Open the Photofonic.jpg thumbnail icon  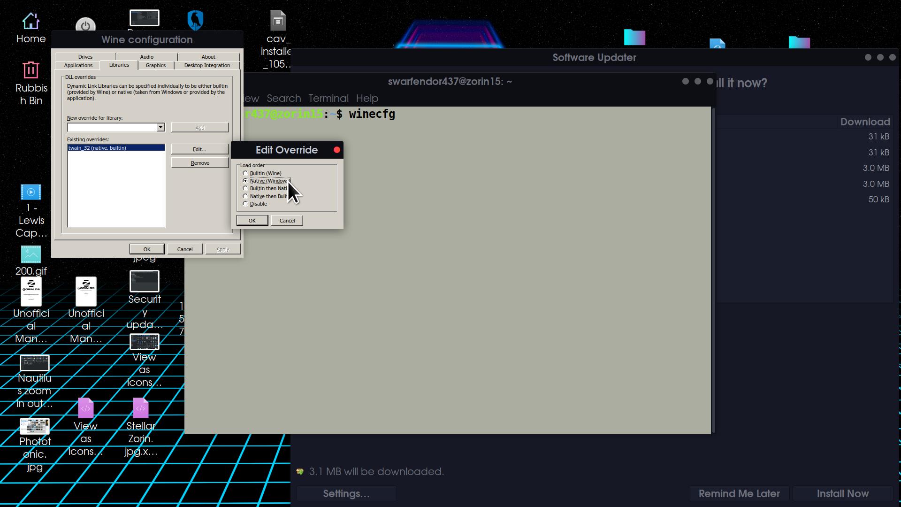pyautogui.click(x=35, y=426)
